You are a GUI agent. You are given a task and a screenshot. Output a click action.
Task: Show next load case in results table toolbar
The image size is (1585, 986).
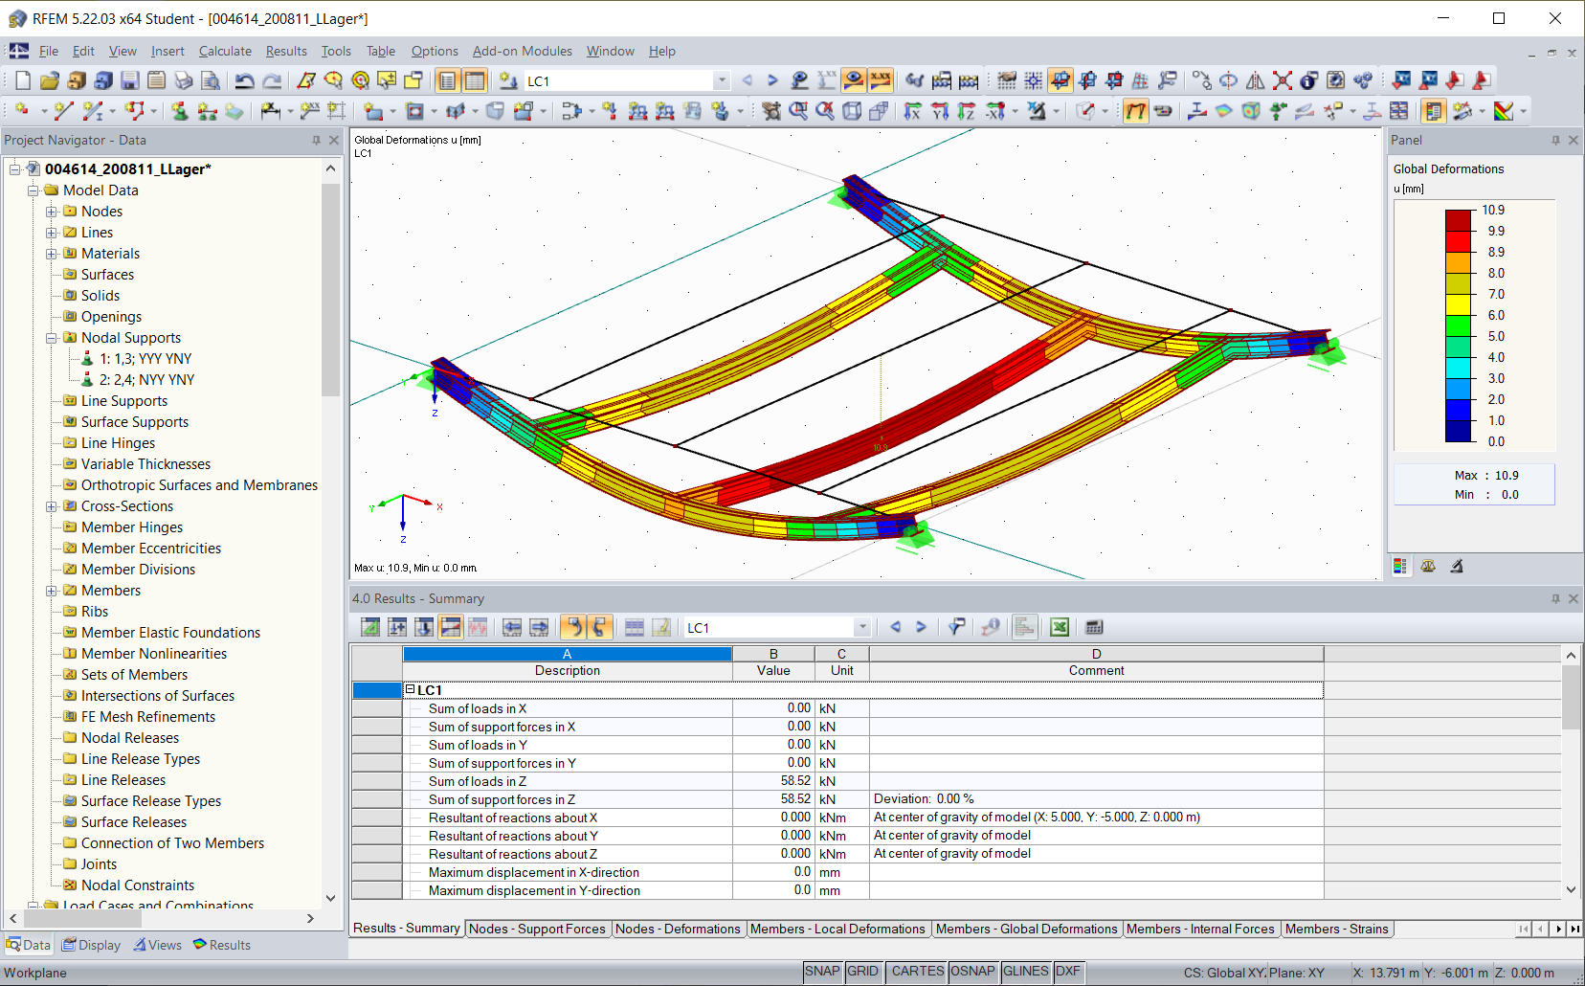click(x=921, y=627)
